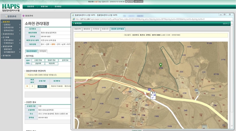Click parcel number 215 on the map
Screen dimensions: 236x131
tap(213, 95)
